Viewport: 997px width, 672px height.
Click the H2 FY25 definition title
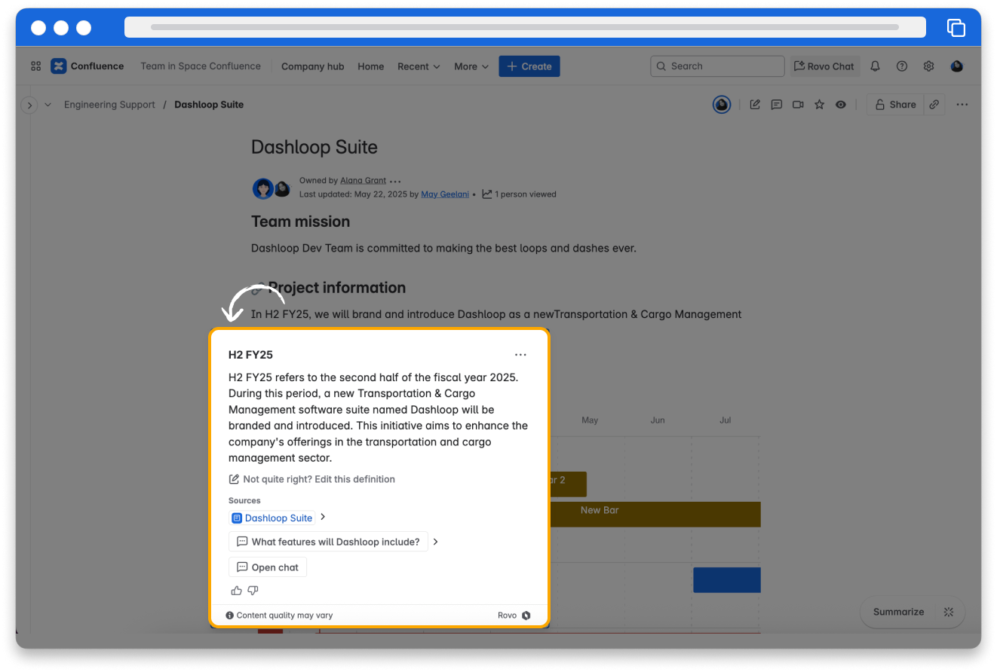[250, 354]
